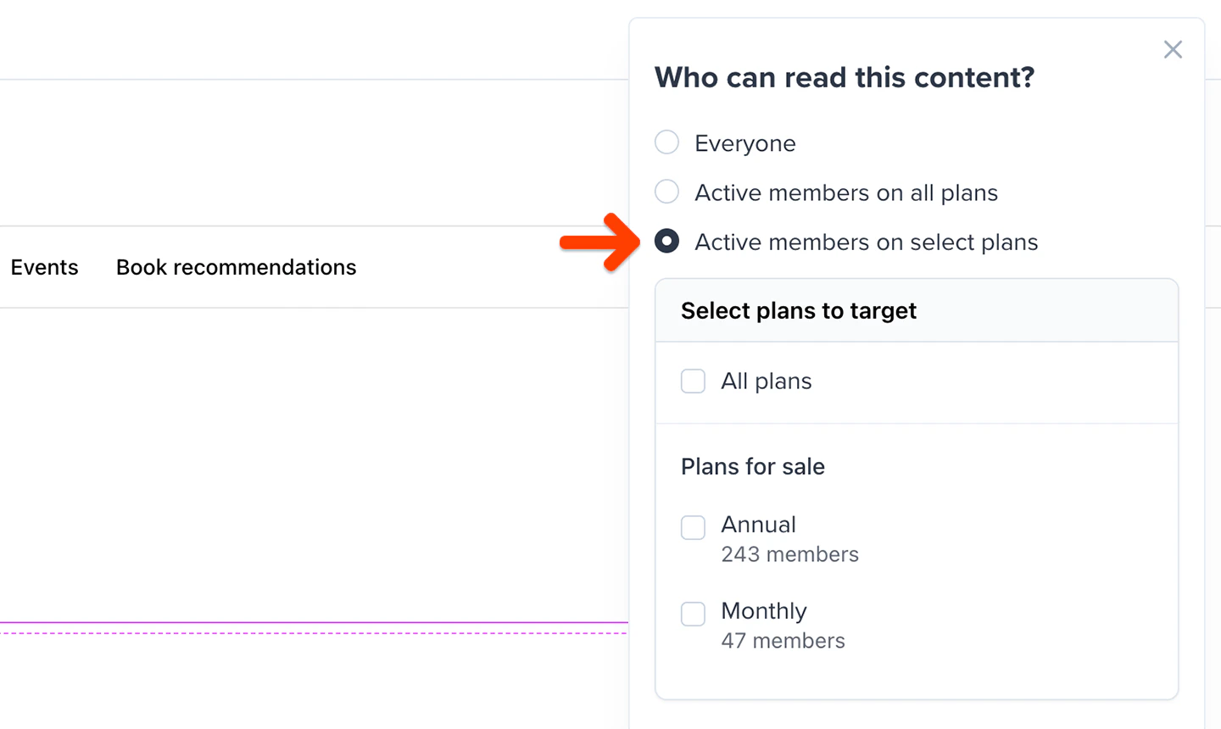Click the Annual plan label text

[x=758, y=525]
